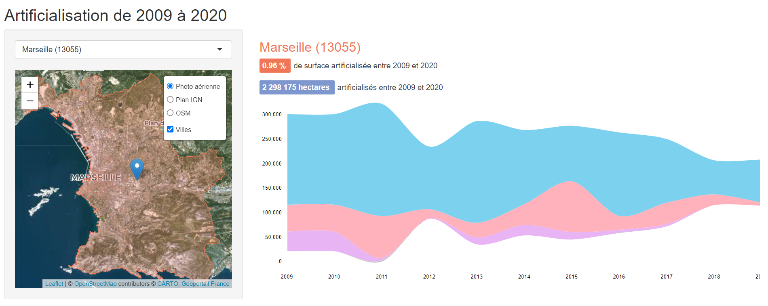Open the Leaflet attribution link
The height and width of the screenshot is (306, 768).
coord(54,284)
